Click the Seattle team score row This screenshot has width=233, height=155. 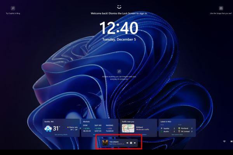pyautogui.click(x=168, y=128)
